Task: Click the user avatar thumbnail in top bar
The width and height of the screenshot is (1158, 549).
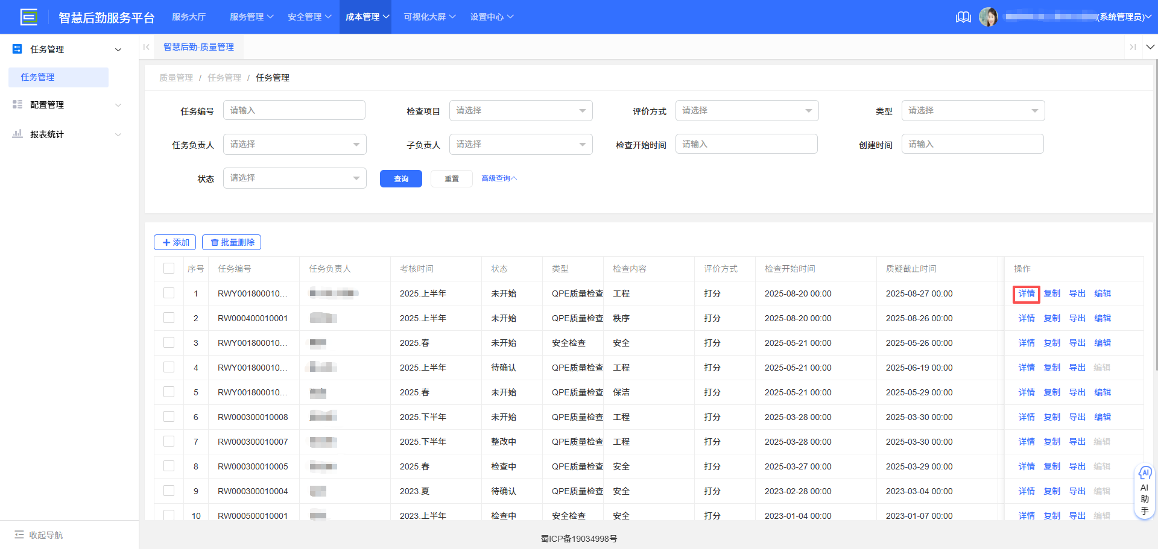Action: 989,17
